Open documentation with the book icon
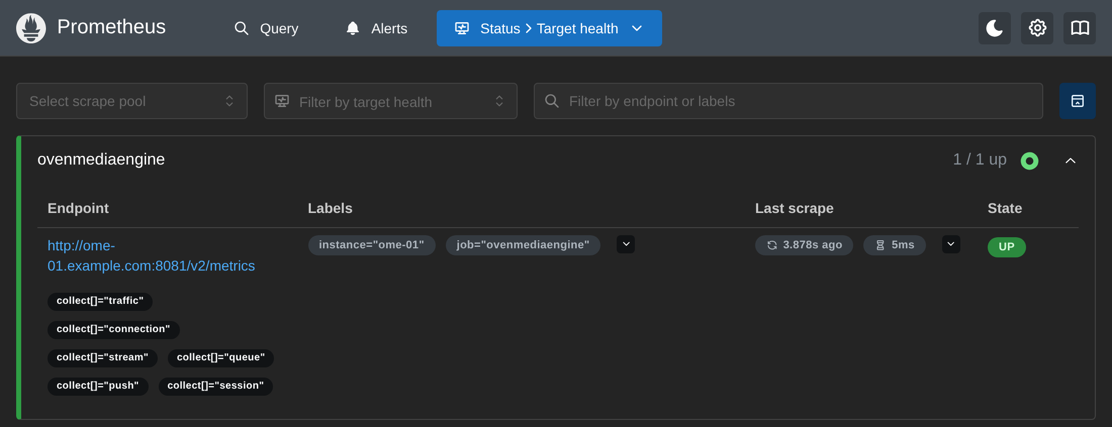Screen dimensions: 1112x427 click(1079, 28)
